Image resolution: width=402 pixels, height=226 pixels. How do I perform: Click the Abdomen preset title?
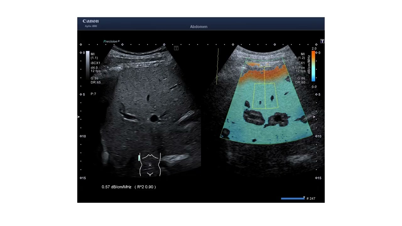199,27
